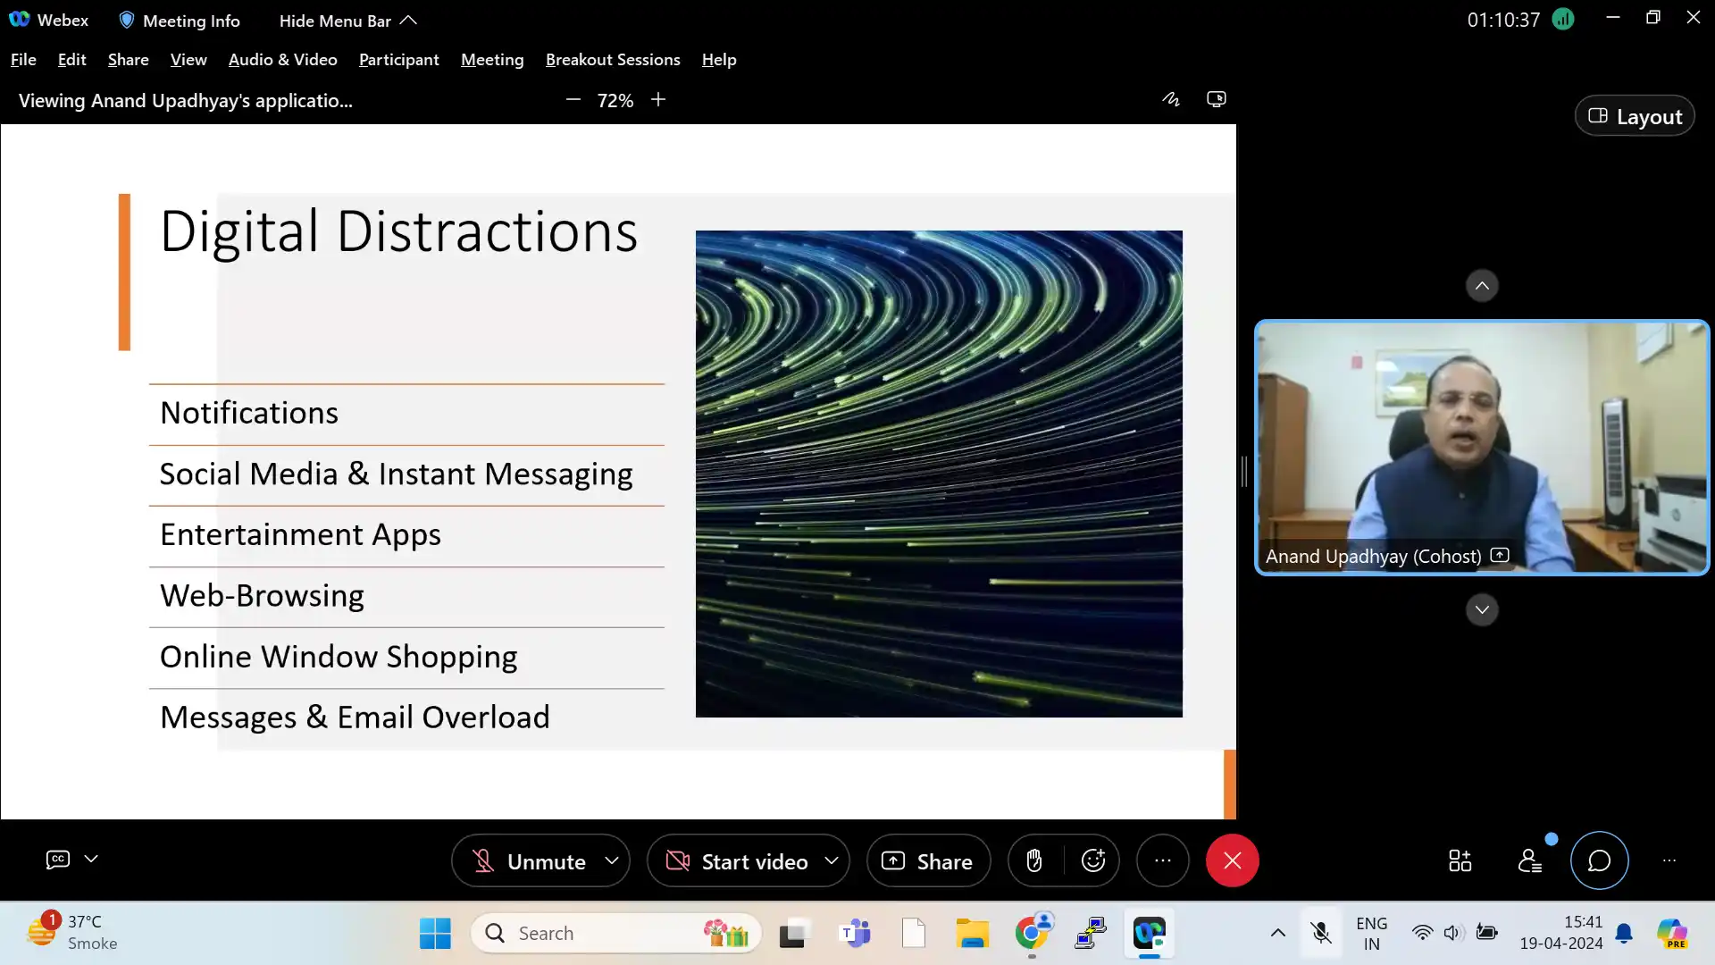
Task: Open weather widget showing 37°C Smoke
Action: pos(71,932)
